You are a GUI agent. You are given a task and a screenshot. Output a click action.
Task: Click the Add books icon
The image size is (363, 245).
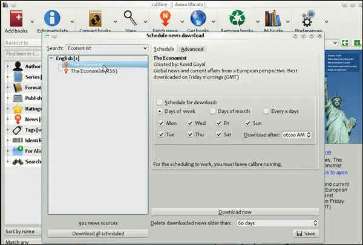[x=16, y=17]
